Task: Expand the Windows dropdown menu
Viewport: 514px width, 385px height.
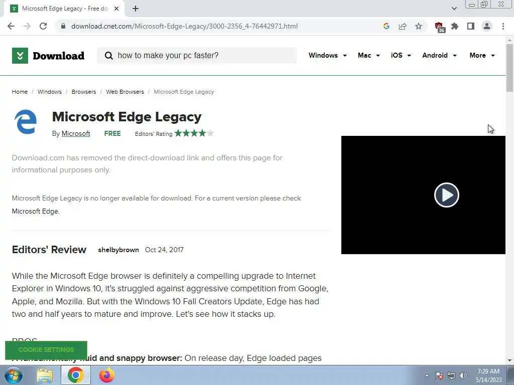Action: [327, 55]
